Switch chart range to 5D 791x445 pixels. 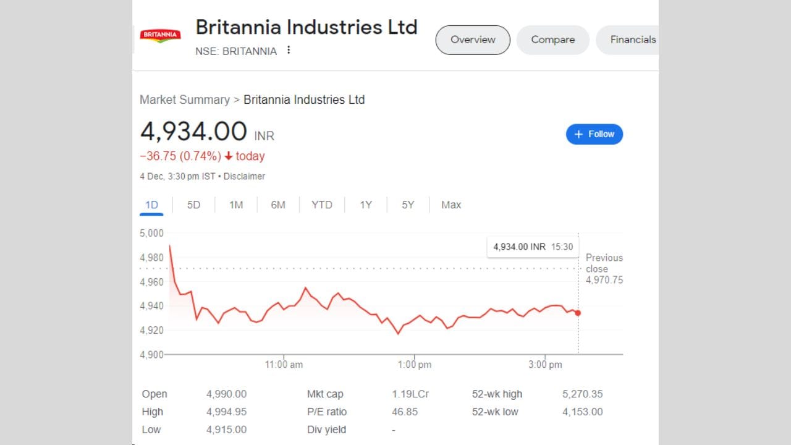pos(193,205)
